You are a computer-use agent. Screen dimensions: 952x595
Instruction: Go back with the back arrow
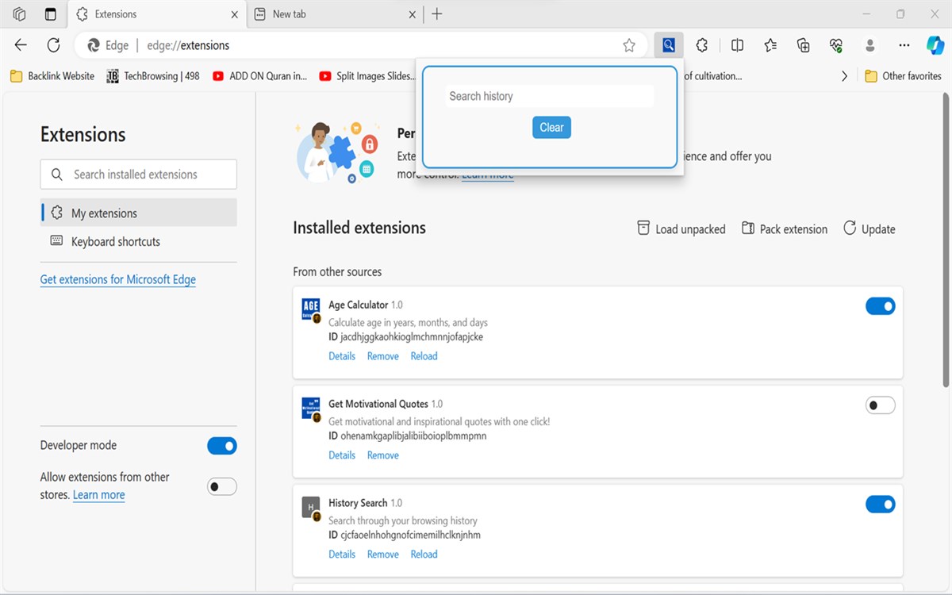(21, 45)
